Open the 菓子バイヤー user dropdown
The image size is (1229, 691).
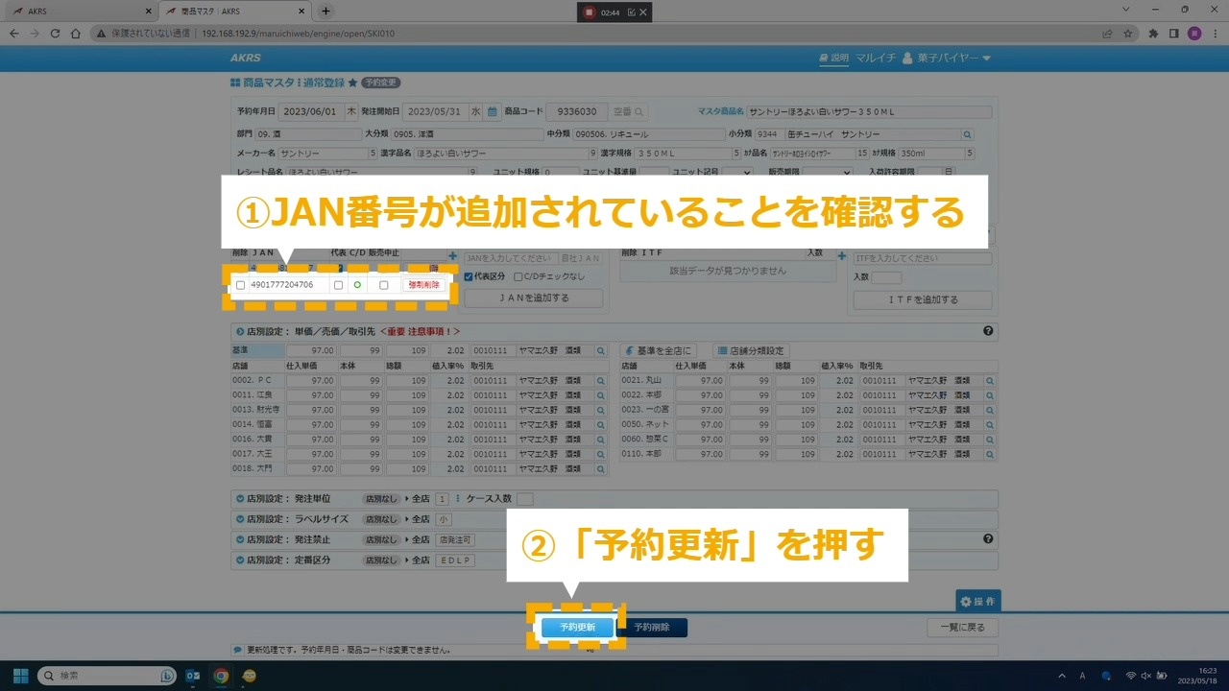click(952, 59)
